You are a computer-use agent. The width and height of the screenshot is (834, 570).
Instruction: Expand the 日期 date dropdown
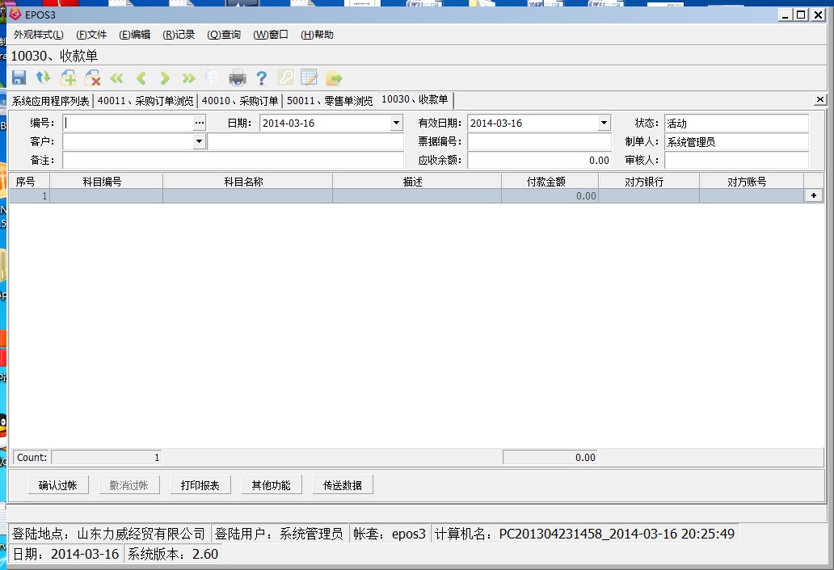tap(396, 124)
